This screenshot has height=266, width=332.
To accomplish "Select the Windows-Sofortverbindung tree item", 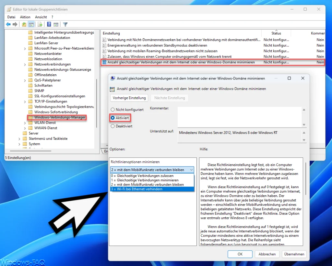I will 56,112.
